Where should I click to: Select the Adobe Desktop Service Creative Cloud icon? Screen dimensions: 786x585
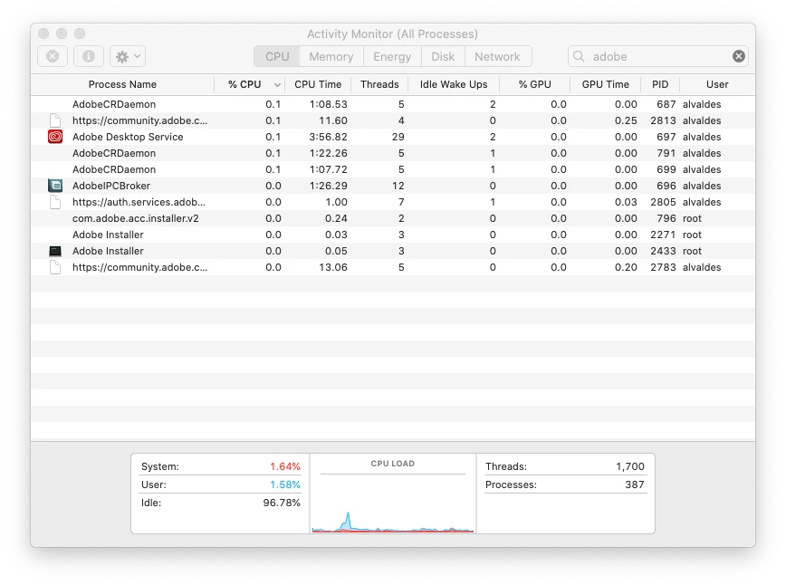click(55, 137)
